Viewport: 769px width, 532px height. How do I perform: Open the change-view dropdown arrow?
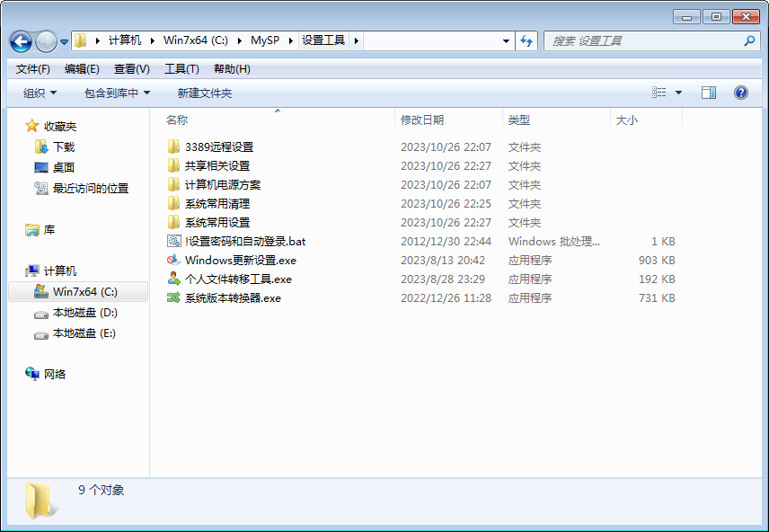[678, 92]
